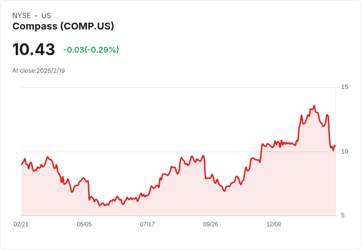Screen dimensions: 362x250
Task: Select the 12/08 date label
Action: point(273,224)
